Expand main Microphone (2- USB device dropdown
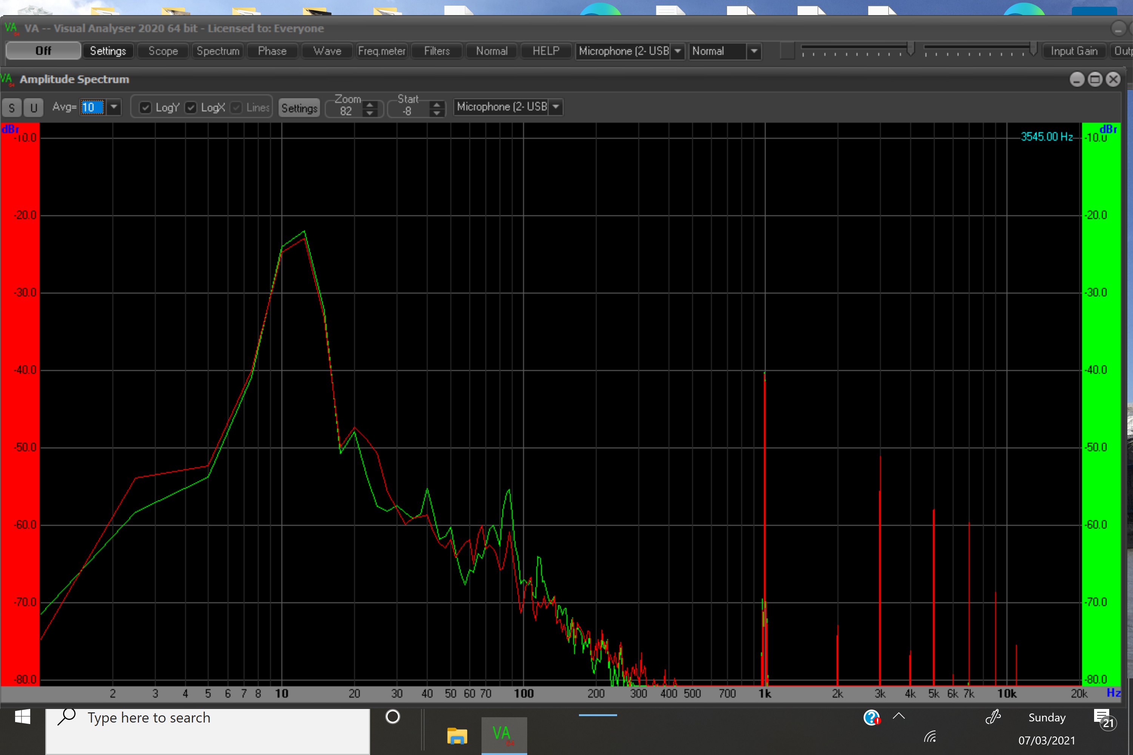The image size is (1133, 755). 677,51
